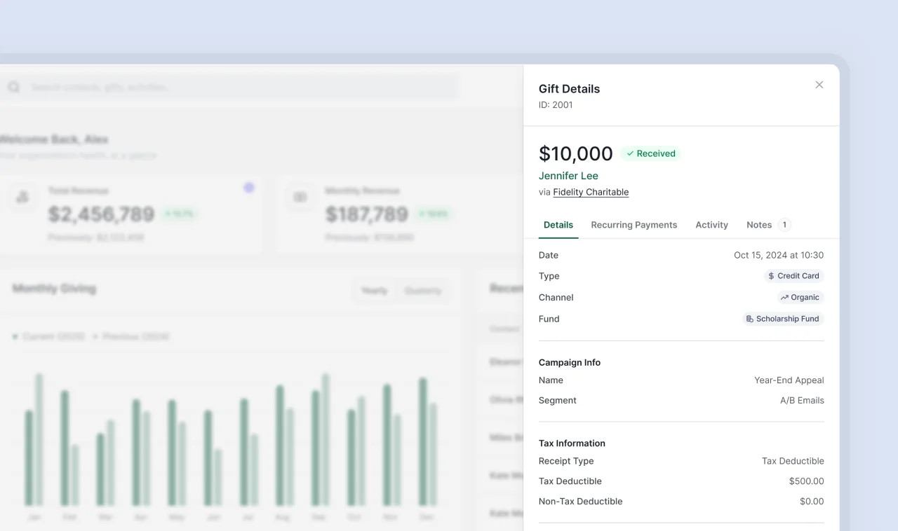The width and height of the screenshot is (898, 531).
Task: Click the Tax Information section heading
Action: tap(572, 443)
